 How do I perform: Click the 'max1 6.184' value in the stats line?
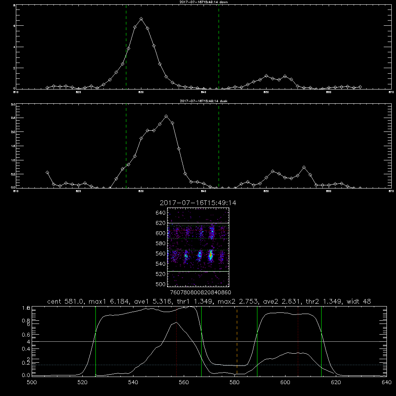(108, 301)
